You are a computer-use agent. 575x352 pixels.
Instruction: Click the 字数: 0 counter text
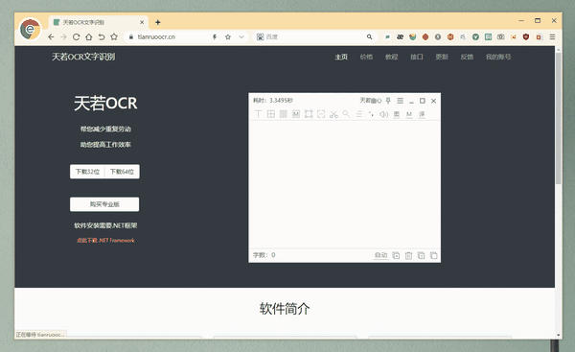click(264, 255)
